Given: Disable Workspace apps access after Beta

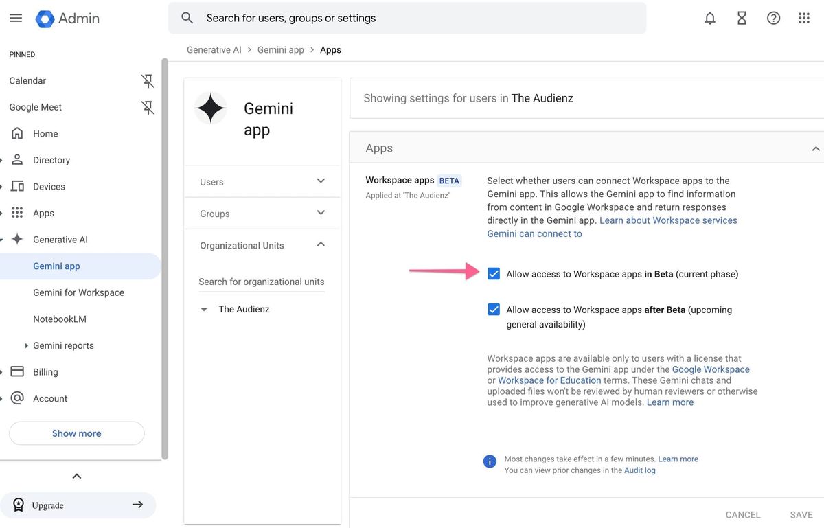Looking at the screenshot, I should coord(493,309).
